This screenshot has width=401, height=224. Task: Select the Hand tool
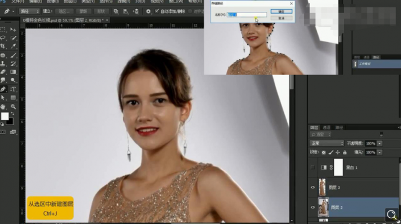point(3,107)
